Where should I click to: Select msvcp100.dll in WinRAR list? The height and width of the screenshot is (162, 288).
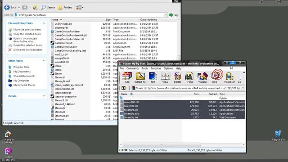tap(183, 102)
